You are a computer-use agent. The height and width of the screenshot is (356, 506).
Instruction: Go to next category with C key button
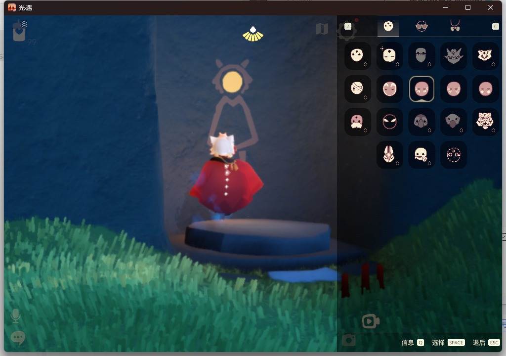click(x=495, y=27)
